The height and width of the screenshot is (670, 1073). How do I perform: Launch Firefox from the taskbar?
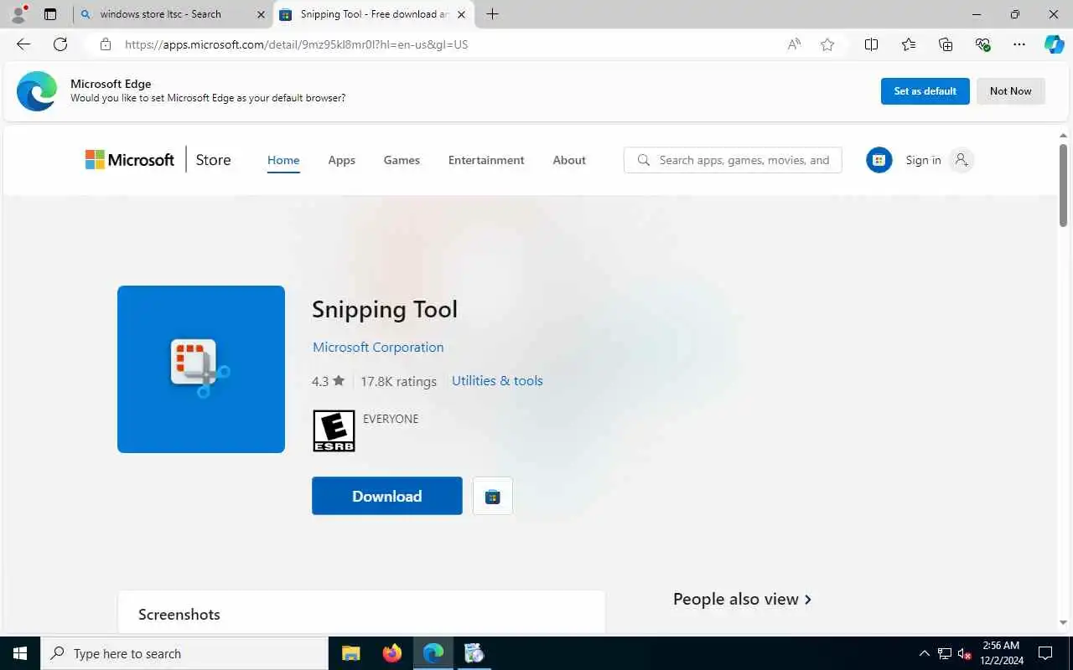(x=391, y=653)
